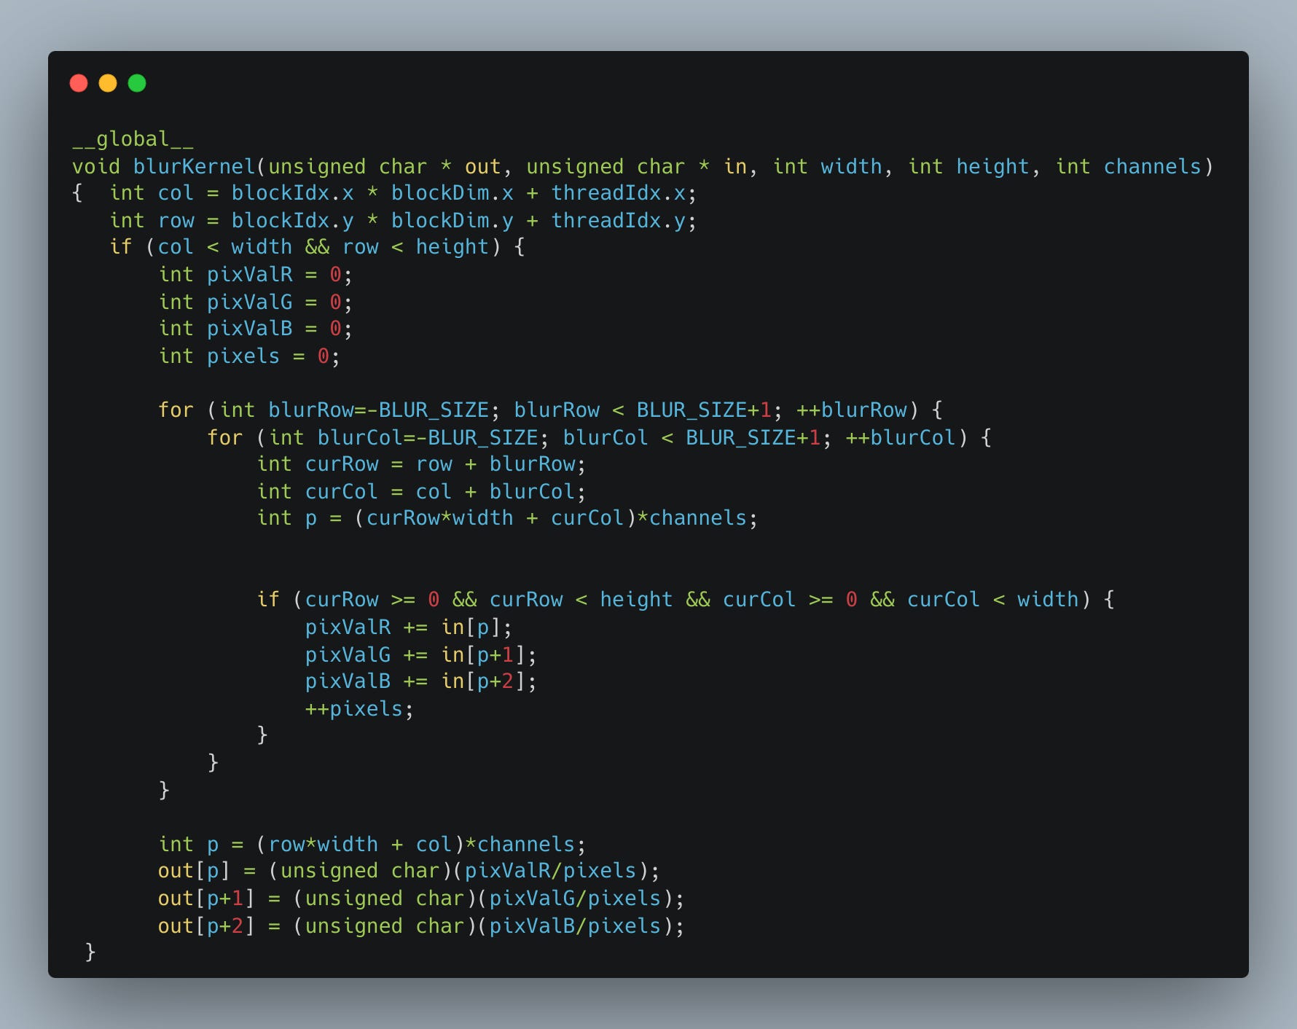Click the green zoom traffic light

[138, 83]
